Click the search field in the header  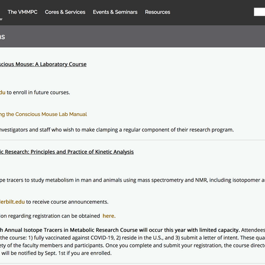click(x=259, y=12)
